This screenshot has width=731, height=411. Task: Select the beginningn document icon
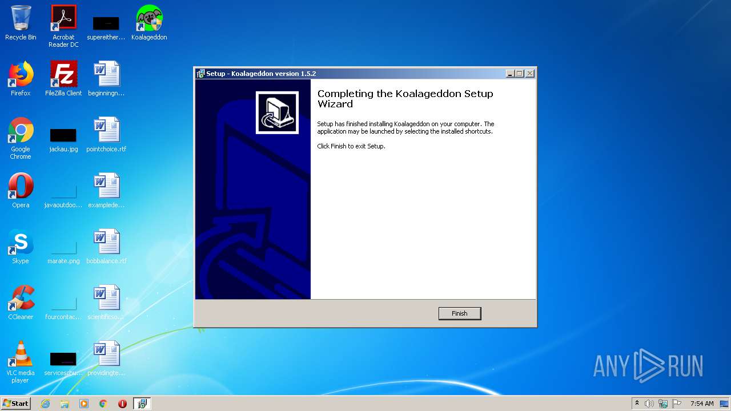pyautogui.click(x=106, y=79)
